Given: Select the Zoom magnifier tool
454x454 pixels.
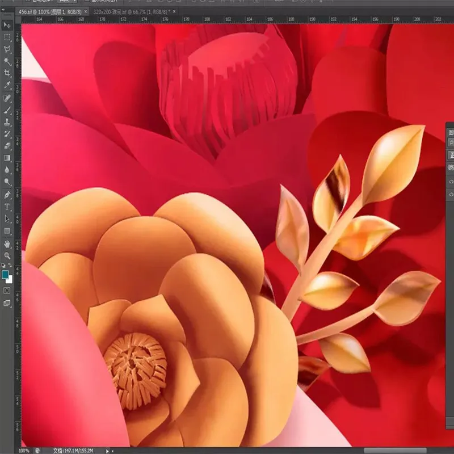Looking at the screenshot, I should click(7, 255).
